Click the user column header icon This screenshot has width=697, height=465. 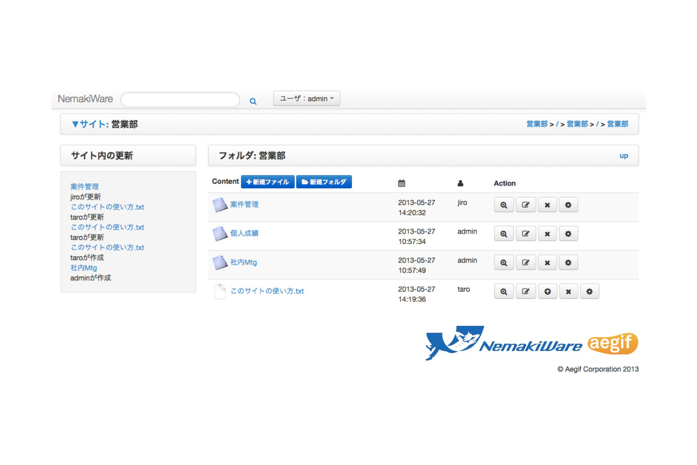461,183
